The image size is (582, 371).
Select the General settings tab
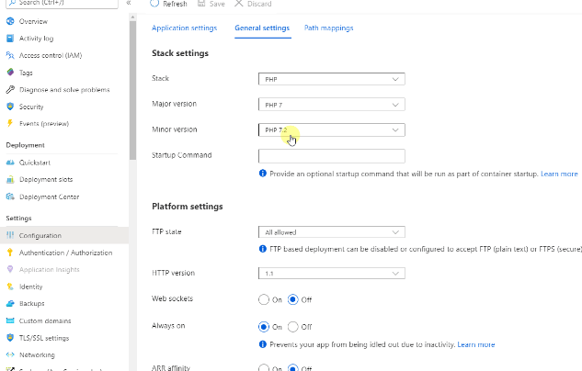[262, 28]
